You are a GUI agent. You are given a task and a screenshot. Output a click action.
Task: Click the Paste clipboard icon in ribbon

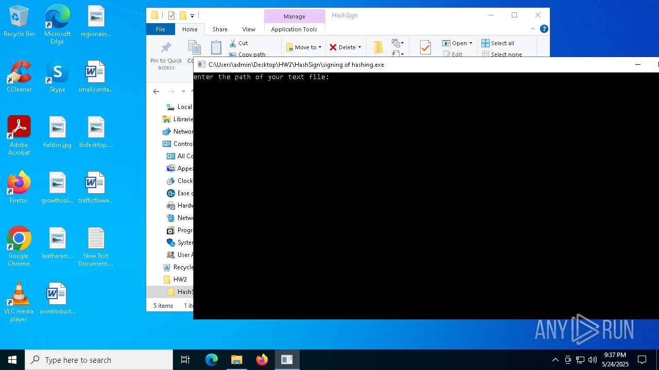click(216, 48)
